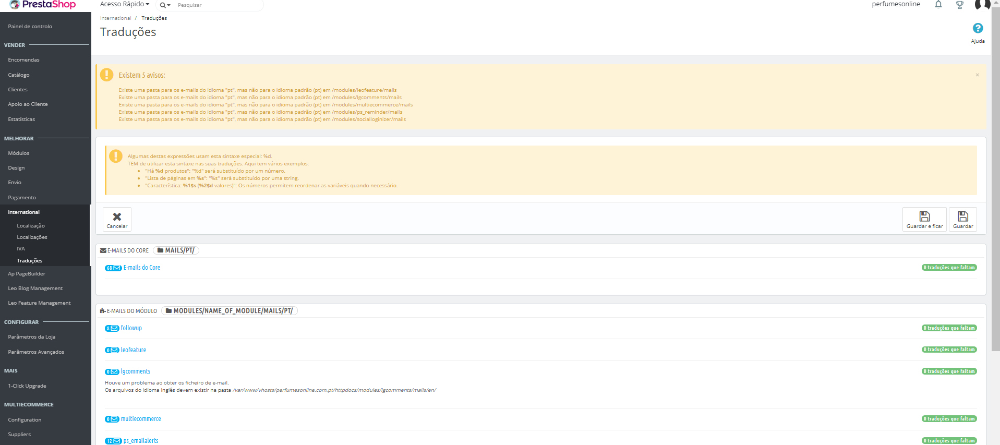This screenshot has width=1000, height=445.
Task: Open the Módulos menu
Action: pos(19,153)
